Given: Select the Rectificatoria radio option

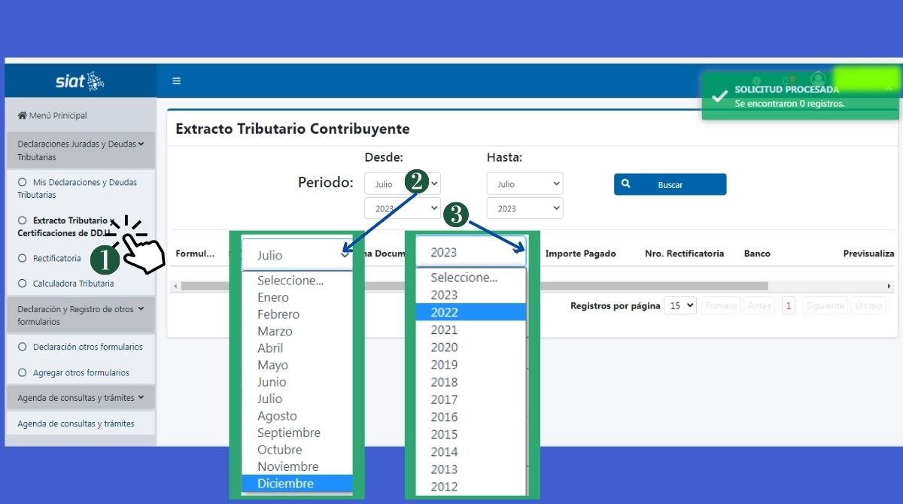Looking at the screenshot, I should tap(23, 258).
